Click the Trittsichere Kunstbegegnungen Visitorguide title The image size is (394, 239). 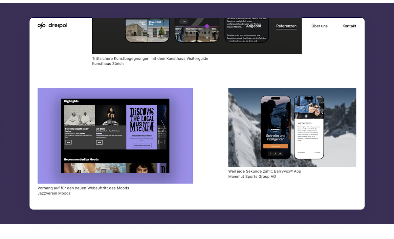click(150, 59)
